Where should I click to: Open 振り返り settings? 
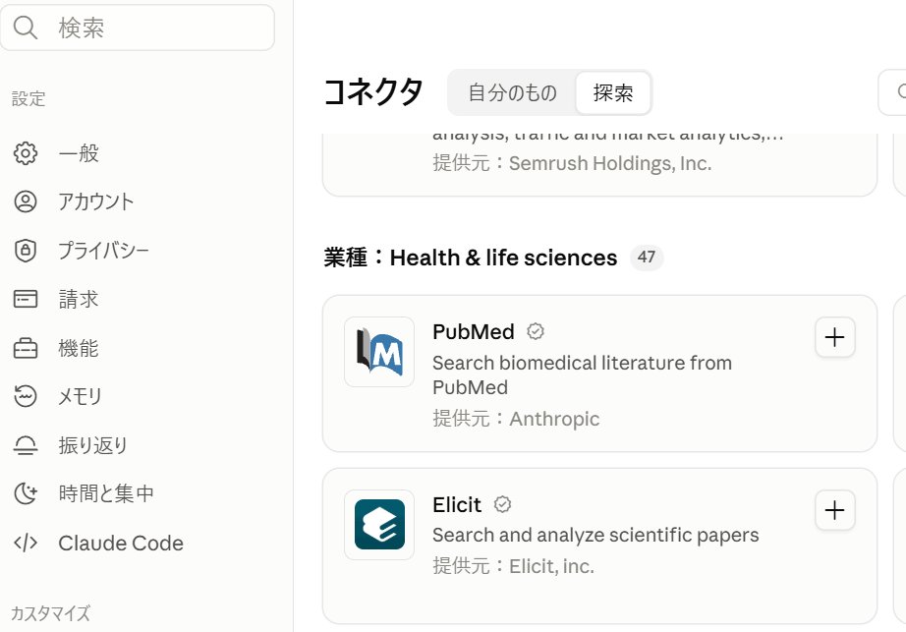[92, 445]
